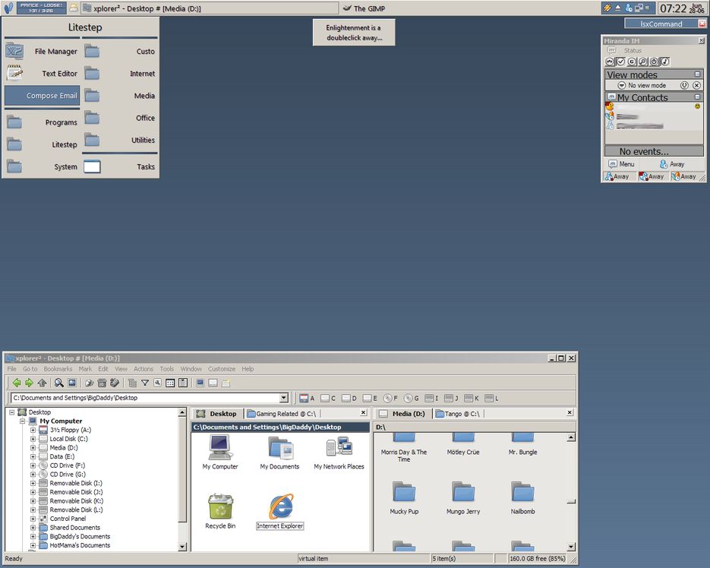Screen dimensions: 710x568
Task: Open the Mungo Jerry folder
Action: pyautogui.click(x=463, y=498)
